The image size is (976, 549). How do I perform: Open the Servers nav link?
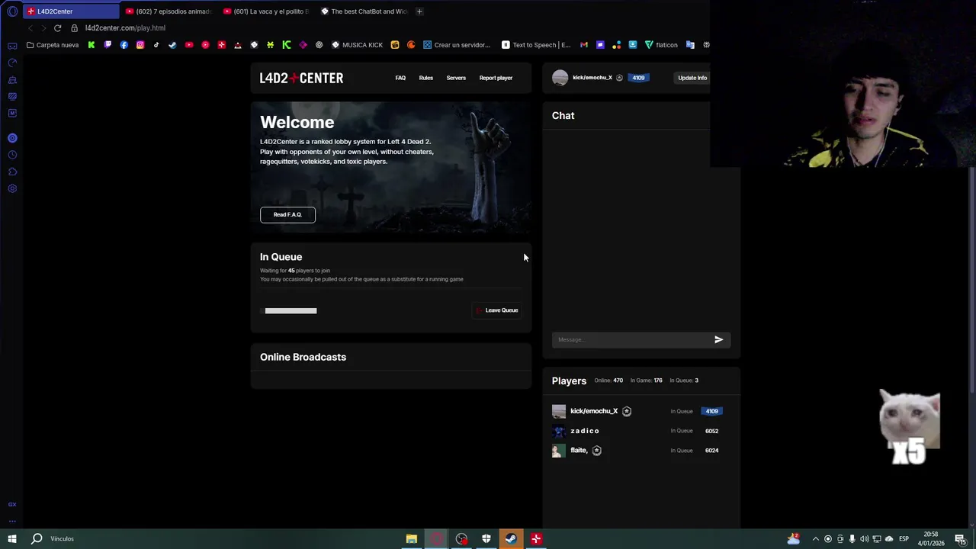click(x=456, y=78)
